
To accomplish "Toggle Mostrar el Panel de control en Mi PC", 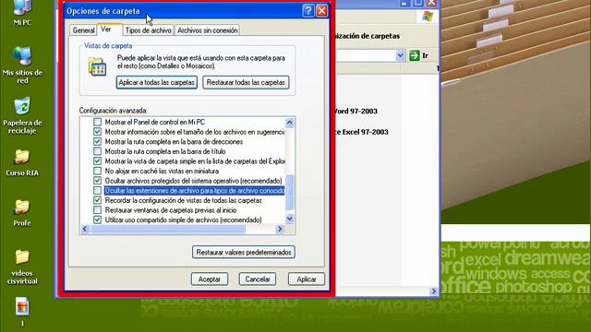I will pos(97,122).
